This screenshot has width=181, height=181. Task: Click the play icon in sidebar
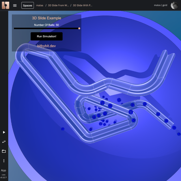point(4,132)
